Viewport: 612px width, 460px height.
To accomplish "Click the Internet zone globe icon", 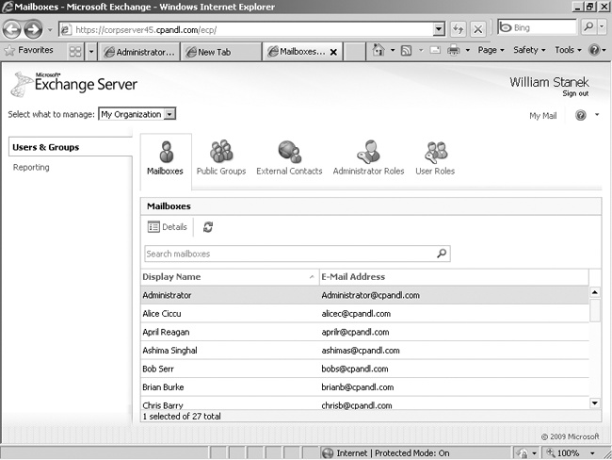I will (328, 453).
